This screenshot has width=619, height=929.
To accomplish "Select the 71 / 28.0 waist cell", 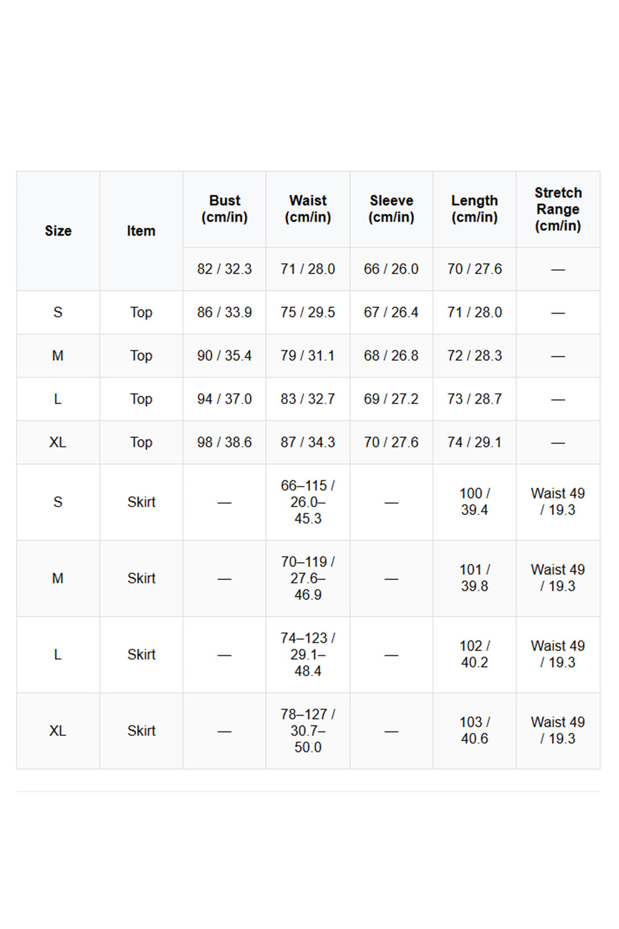I will [308, 269].
